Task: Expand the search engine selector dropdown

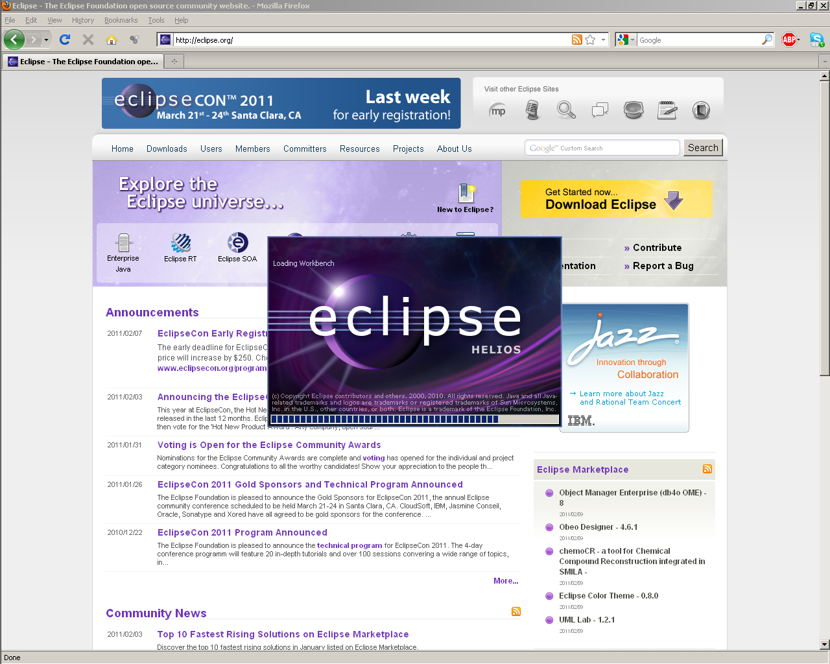Action: click(x=625, y=40)
